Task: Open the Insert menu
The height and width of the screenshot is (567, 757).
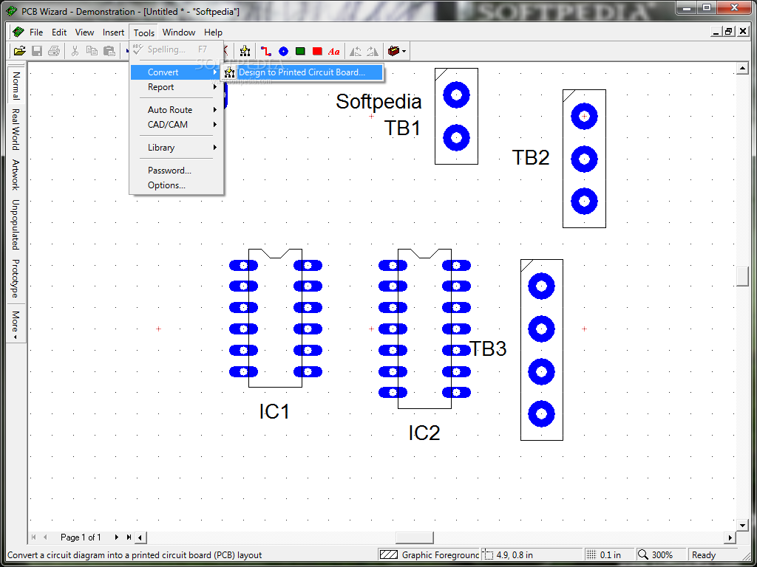Action: (113, 32)
